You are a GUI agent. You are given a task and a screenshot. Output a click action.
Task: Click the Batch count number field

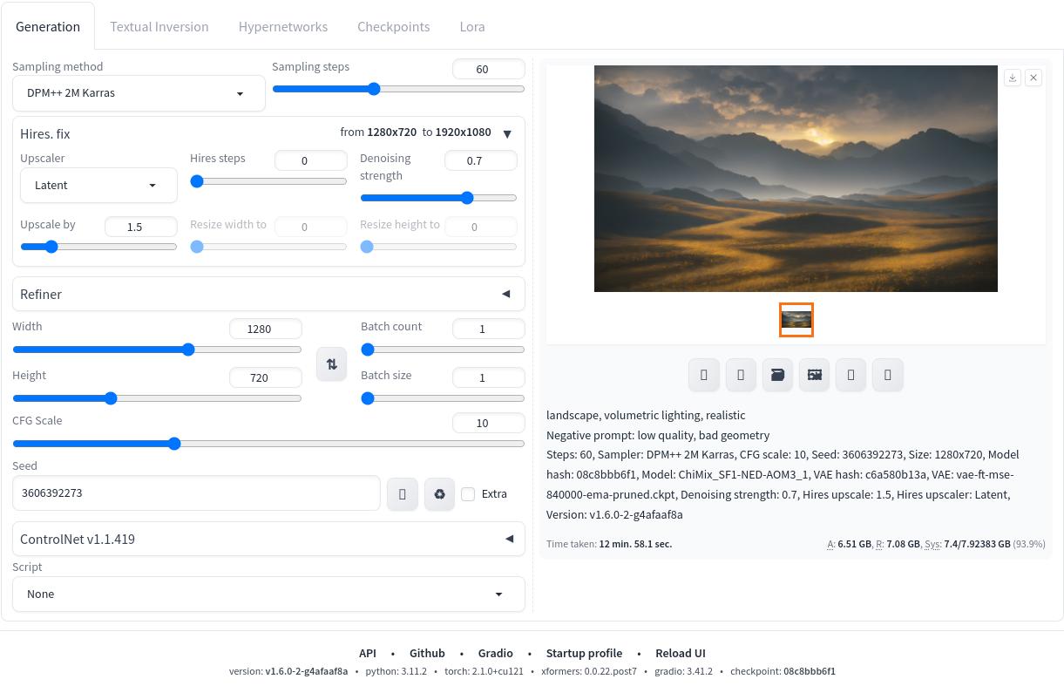pos(488,329)
